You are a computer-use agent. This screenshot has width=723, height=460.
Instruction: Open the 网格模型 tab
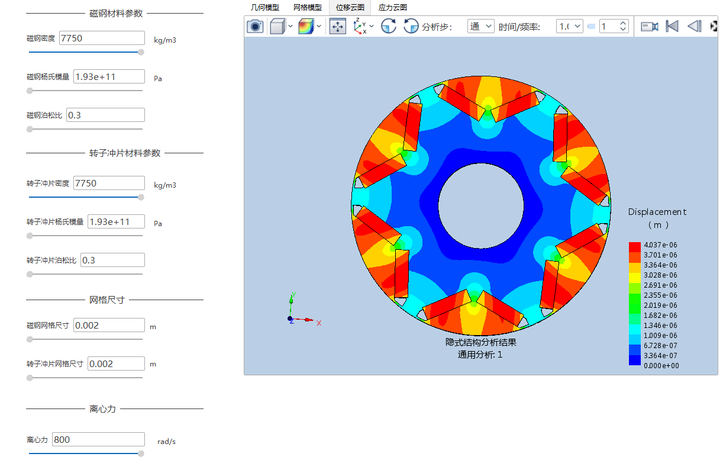tap(308, 8)
